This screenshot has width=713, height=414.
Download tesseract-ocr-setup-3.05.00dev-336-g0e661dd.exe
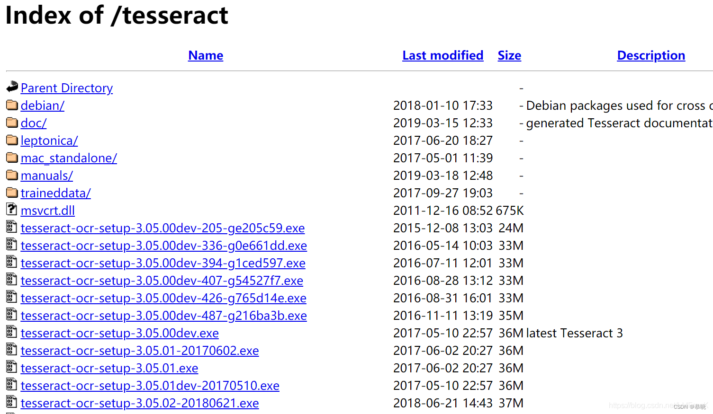tap(164, 246)
